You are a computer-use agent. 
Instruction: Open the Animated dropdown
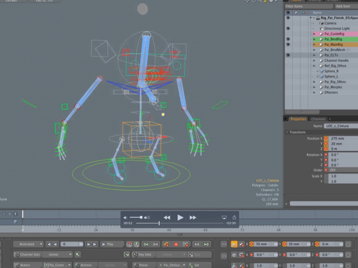pos(29,244)
